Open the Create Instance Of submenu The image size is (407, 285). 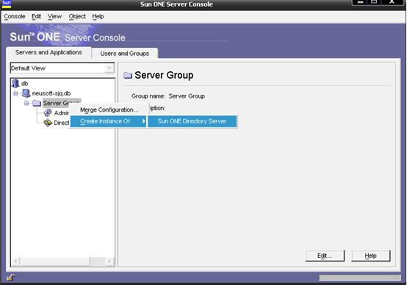tap(108, 121)
